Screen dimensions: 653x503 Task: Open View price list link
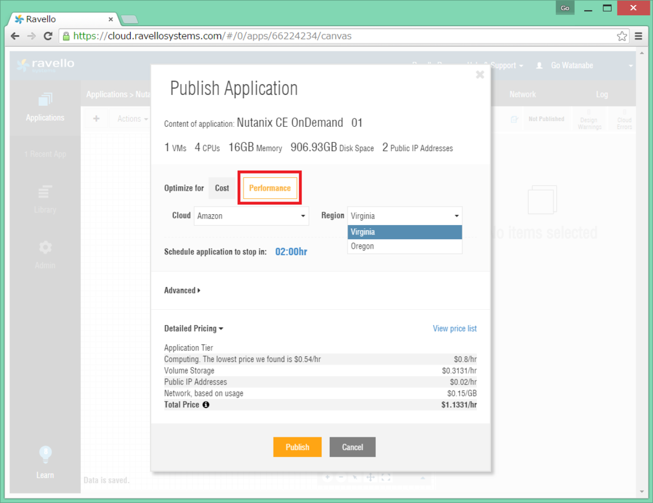pyautogui.click(x=455, y=328)
